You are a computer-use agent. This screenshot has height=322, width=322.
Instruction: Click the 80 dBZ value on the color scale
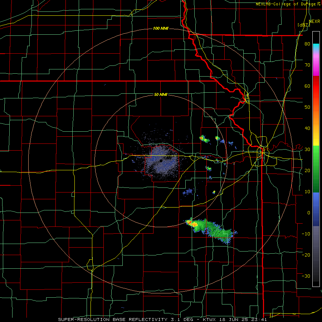pos(307,44)
